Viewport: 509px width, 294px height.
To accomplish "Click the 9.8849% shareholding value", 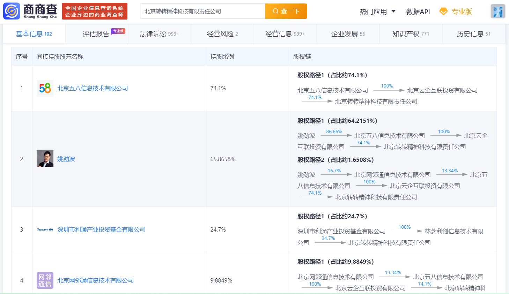I will tap(221, 280).
